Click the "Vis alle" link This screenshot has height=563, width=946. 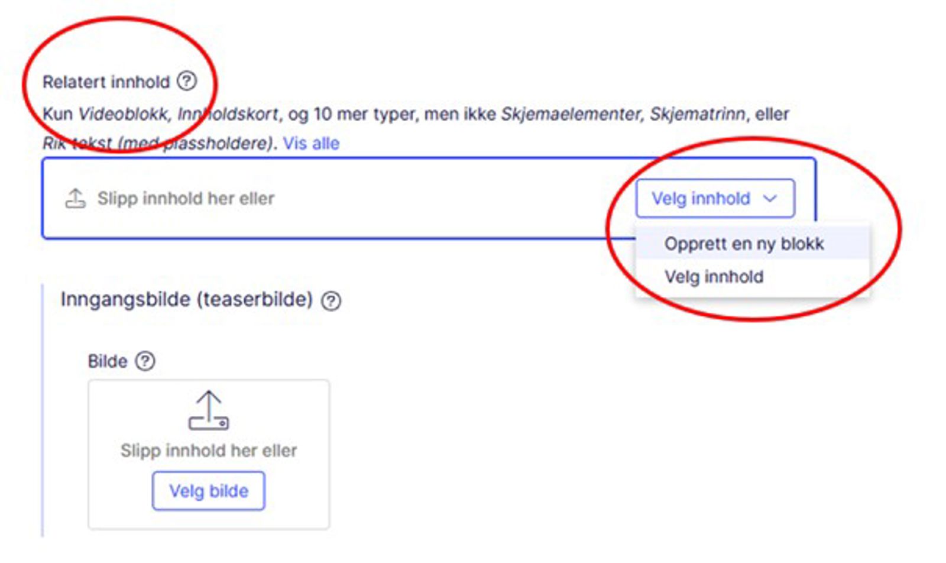[x=311, y=144]
